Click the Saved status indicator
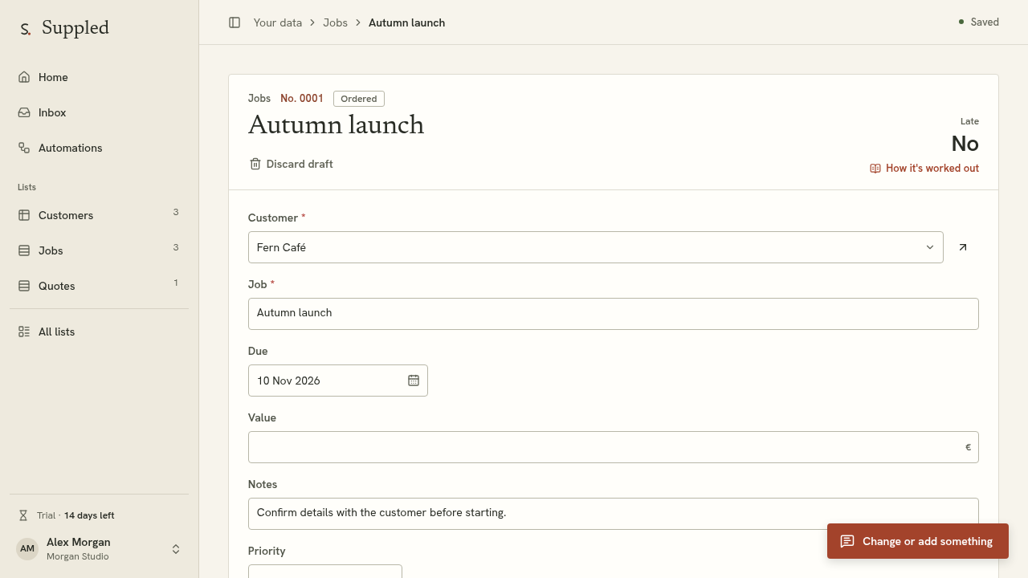1028x578 pixels. (978, 22)
